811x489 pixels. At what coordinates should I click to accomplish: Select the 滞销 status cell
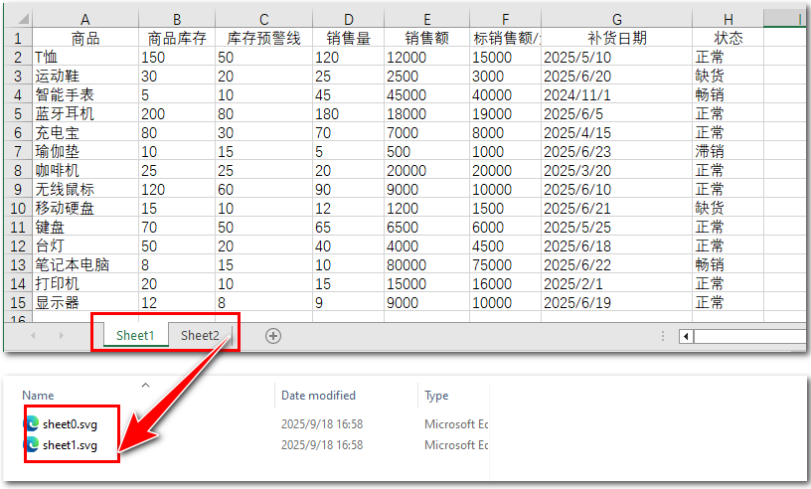coord(710,151)
